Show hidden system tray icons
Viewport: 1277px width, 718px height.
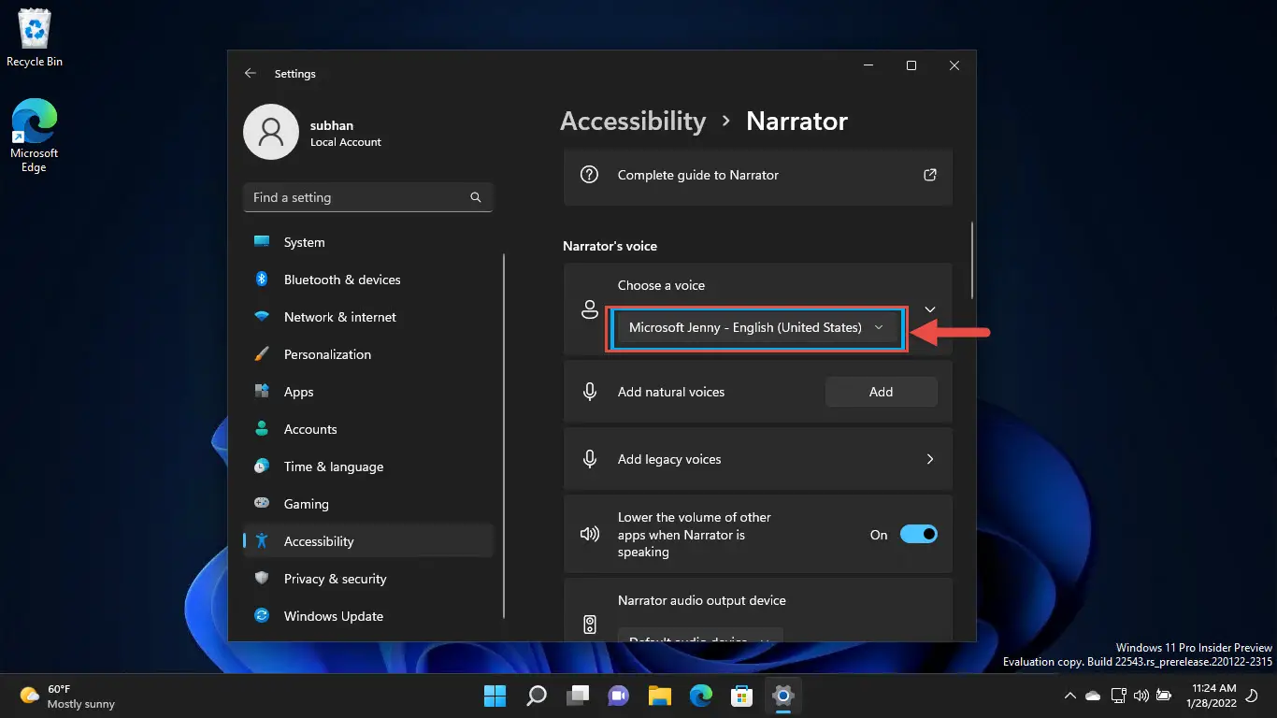(x=1069, y=696)
